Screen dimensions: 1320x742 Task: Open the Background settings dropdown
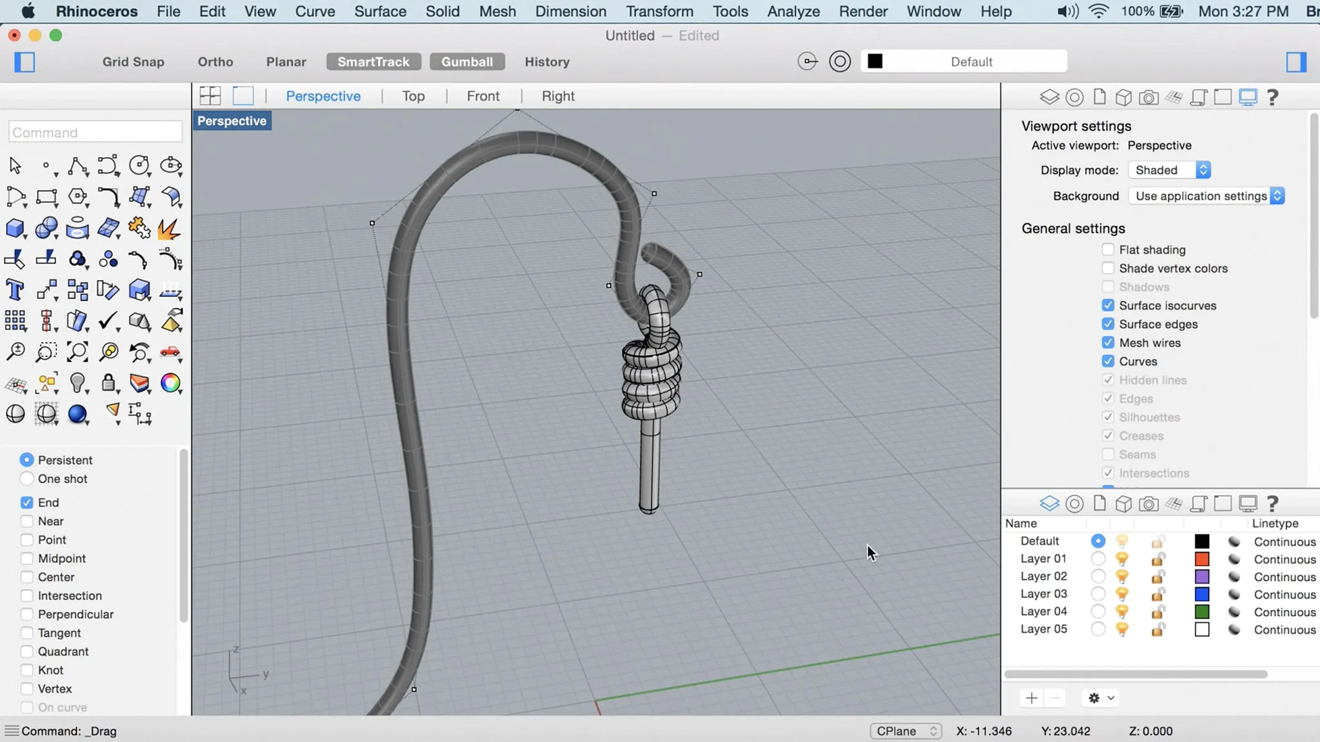[1206, 196]
